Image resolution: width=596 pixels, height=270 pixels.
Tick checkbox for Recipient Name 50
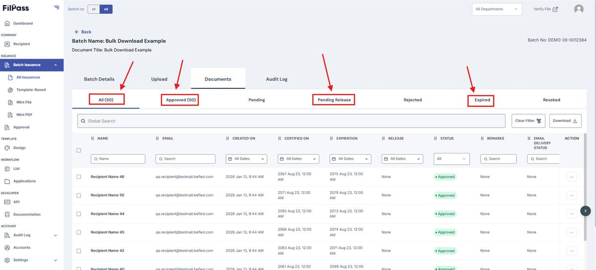click(x=78, y=196)
